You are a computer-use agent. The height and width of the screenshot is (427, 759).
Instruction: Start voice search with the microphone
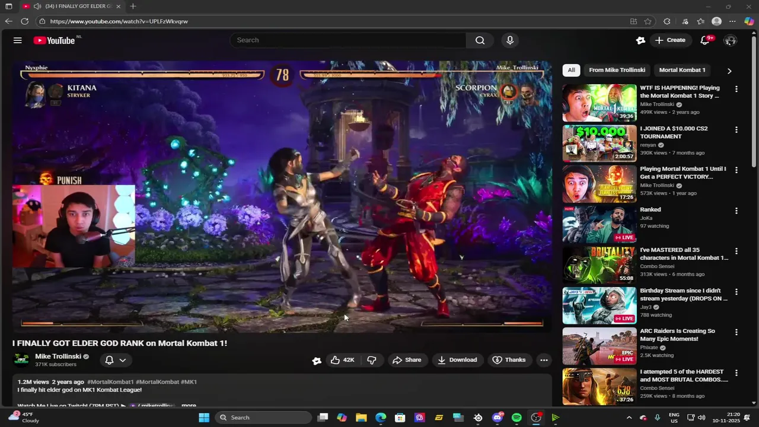[510, 40]
